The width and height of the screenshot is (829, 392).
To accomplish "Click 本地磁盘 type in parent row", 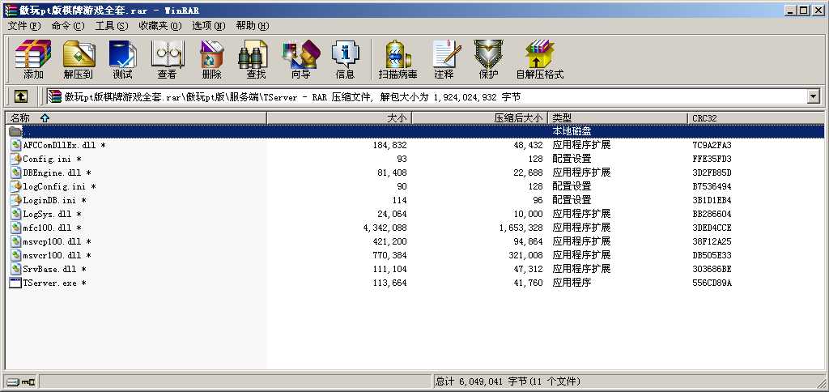I will pyautogui.click(x=572, y=131).
